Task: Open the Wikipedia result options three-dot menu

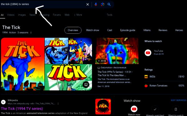Action: point(58,104)
